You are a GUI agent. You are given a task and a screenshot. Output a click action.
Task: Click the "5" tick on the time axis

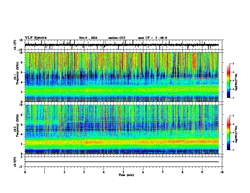[x=123, y=172]
